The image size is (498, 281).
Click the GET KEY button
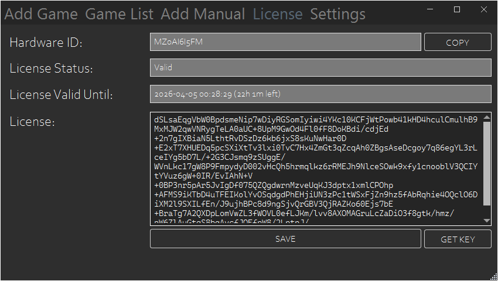point(458,239)
